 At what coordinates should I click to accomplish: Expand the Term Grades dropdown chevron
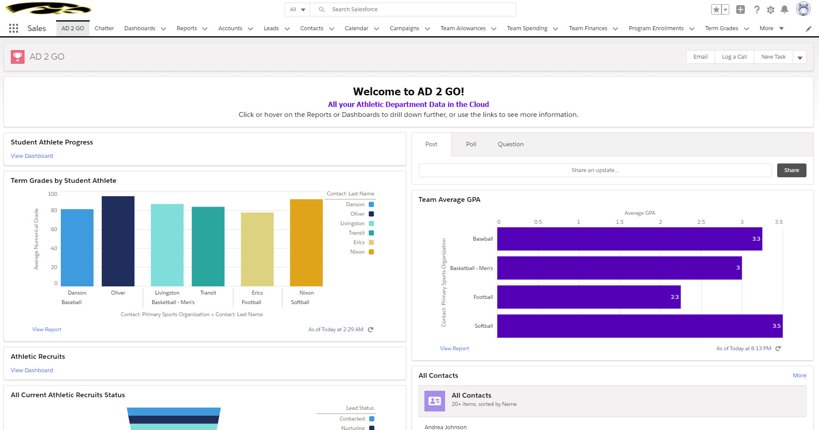[x=747, y=29]
